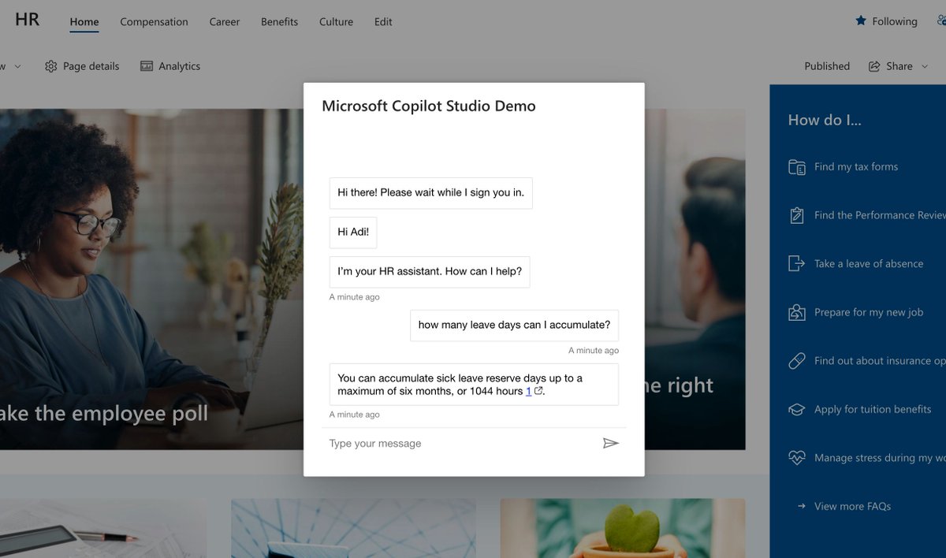Open the Edit menu item
Image resolution: width=946 pixels, height=558 pixels.
383,22
